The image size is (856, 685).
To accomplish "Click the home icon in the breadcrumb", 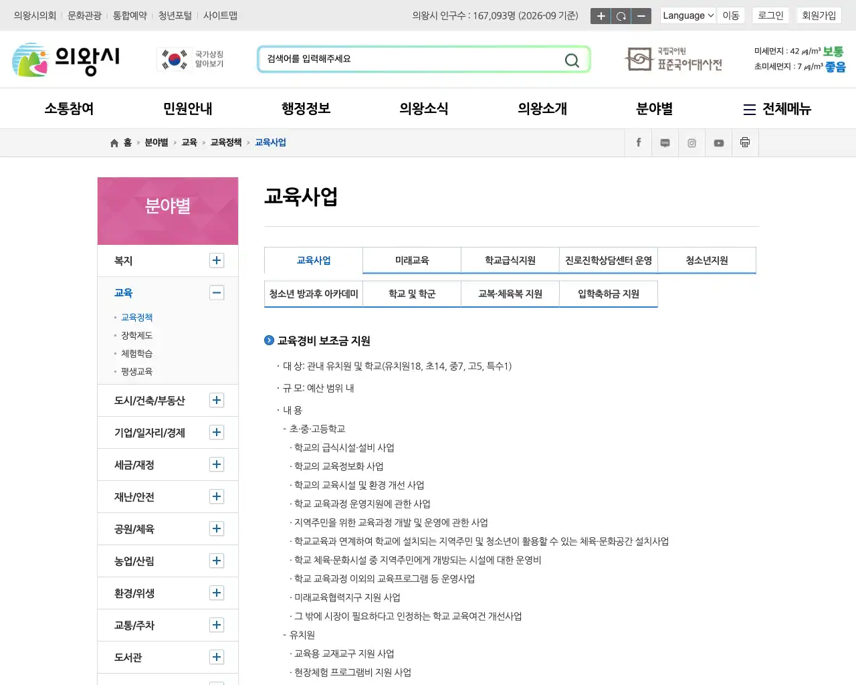I will (114, 143).
